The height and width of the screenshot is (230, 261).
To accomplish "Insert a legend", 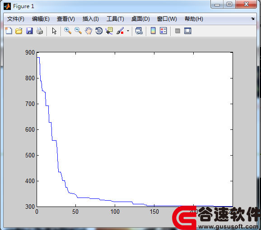I will (x=163, y=31).
